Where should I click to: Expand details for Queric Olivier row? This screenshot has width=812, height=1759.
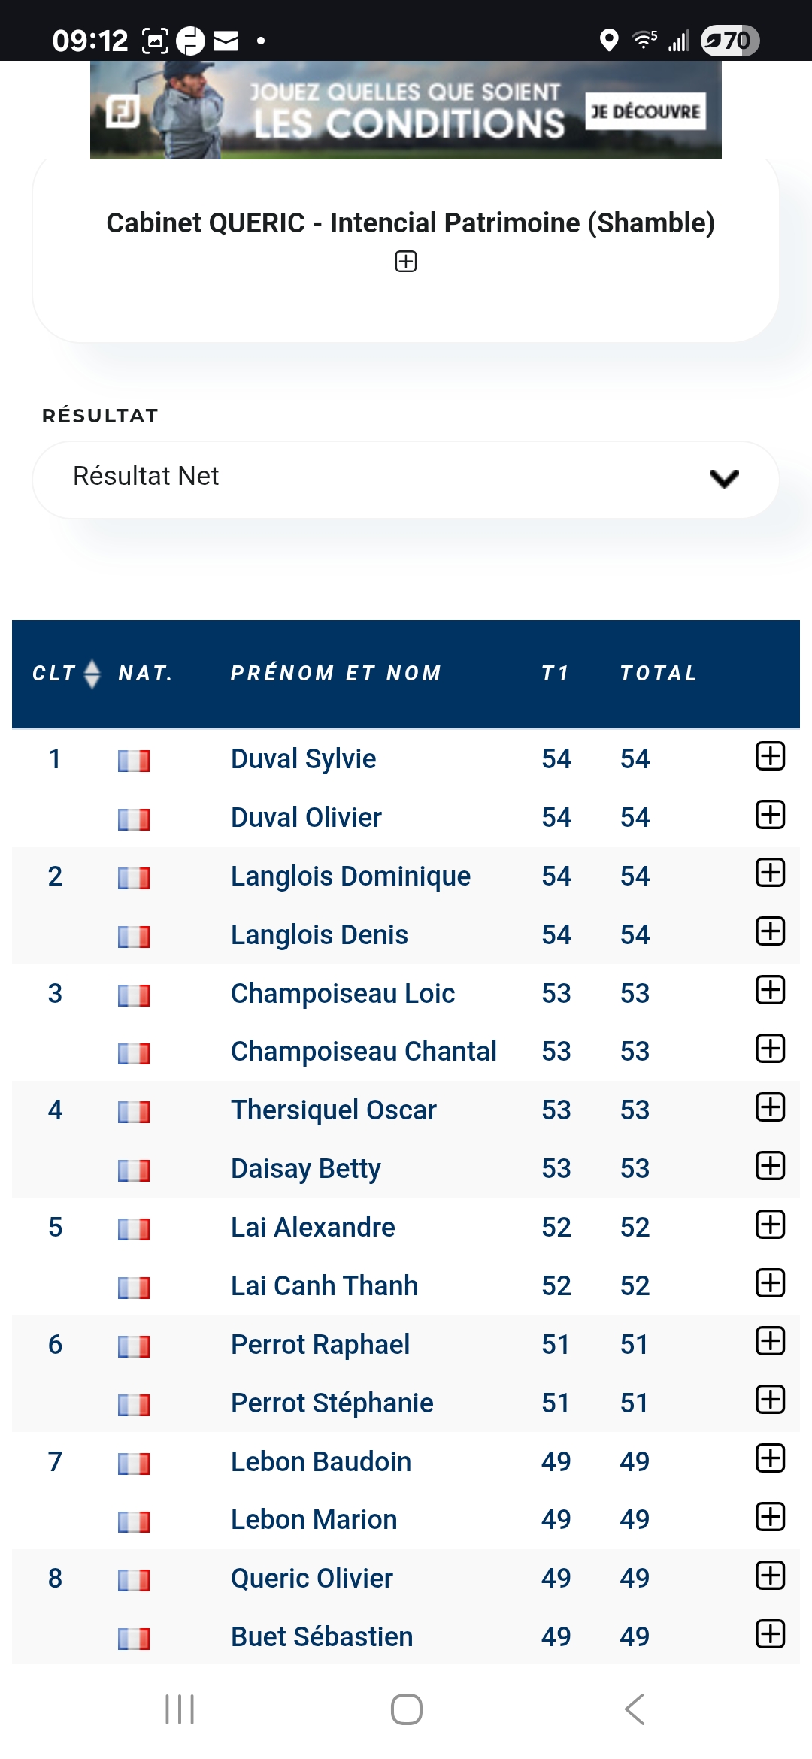pos(770,1576)
